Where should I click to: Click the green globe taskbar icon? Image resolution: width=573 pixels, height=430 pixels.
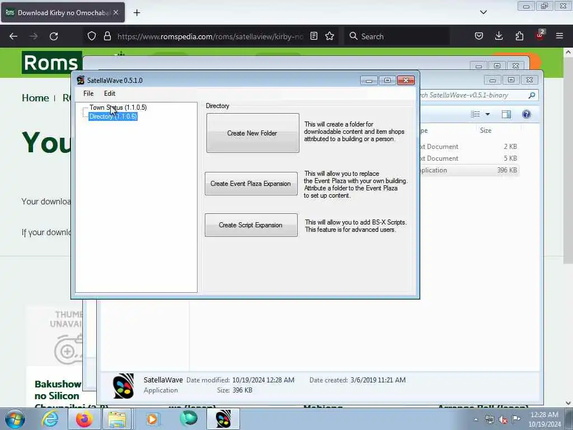189,419
